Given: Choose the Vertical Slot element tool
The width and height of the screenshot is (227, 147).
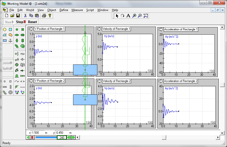Looking at the screenshot, I should (x=11, y=87).
